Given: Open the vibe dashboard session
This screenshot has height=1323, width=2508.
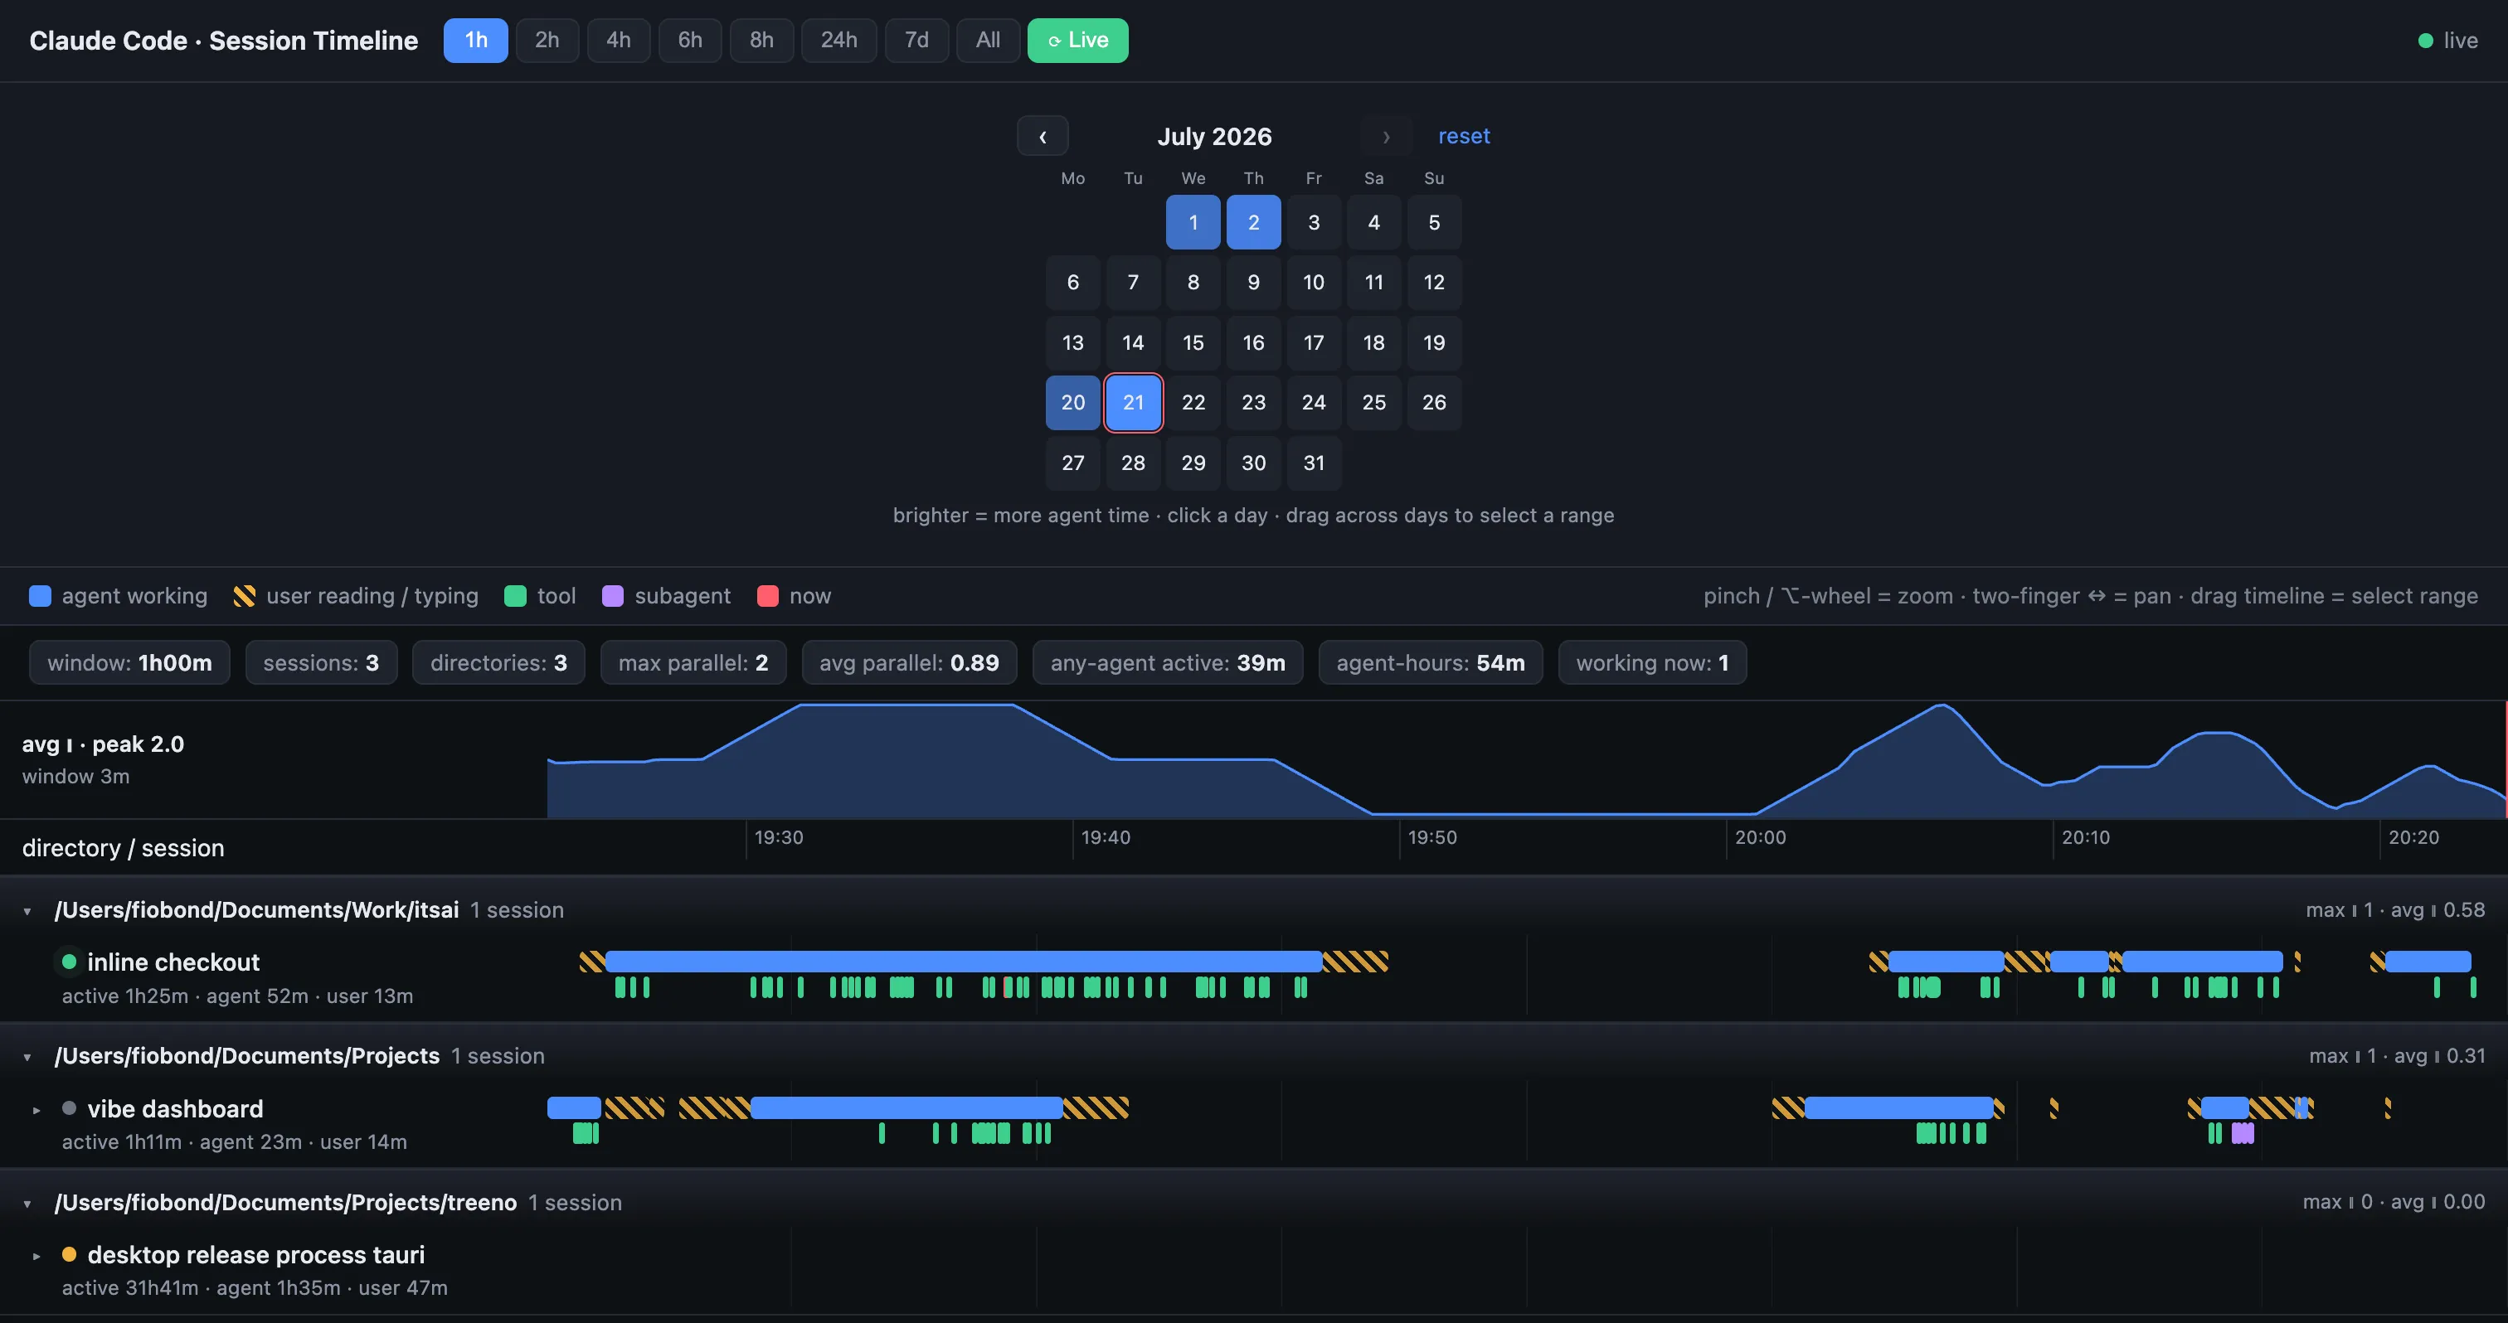Looking at the screenshot, I should tap(175, 1109).
